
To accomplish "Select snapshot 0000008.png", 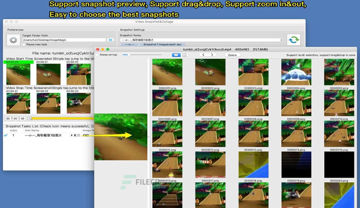I will 253,103.
